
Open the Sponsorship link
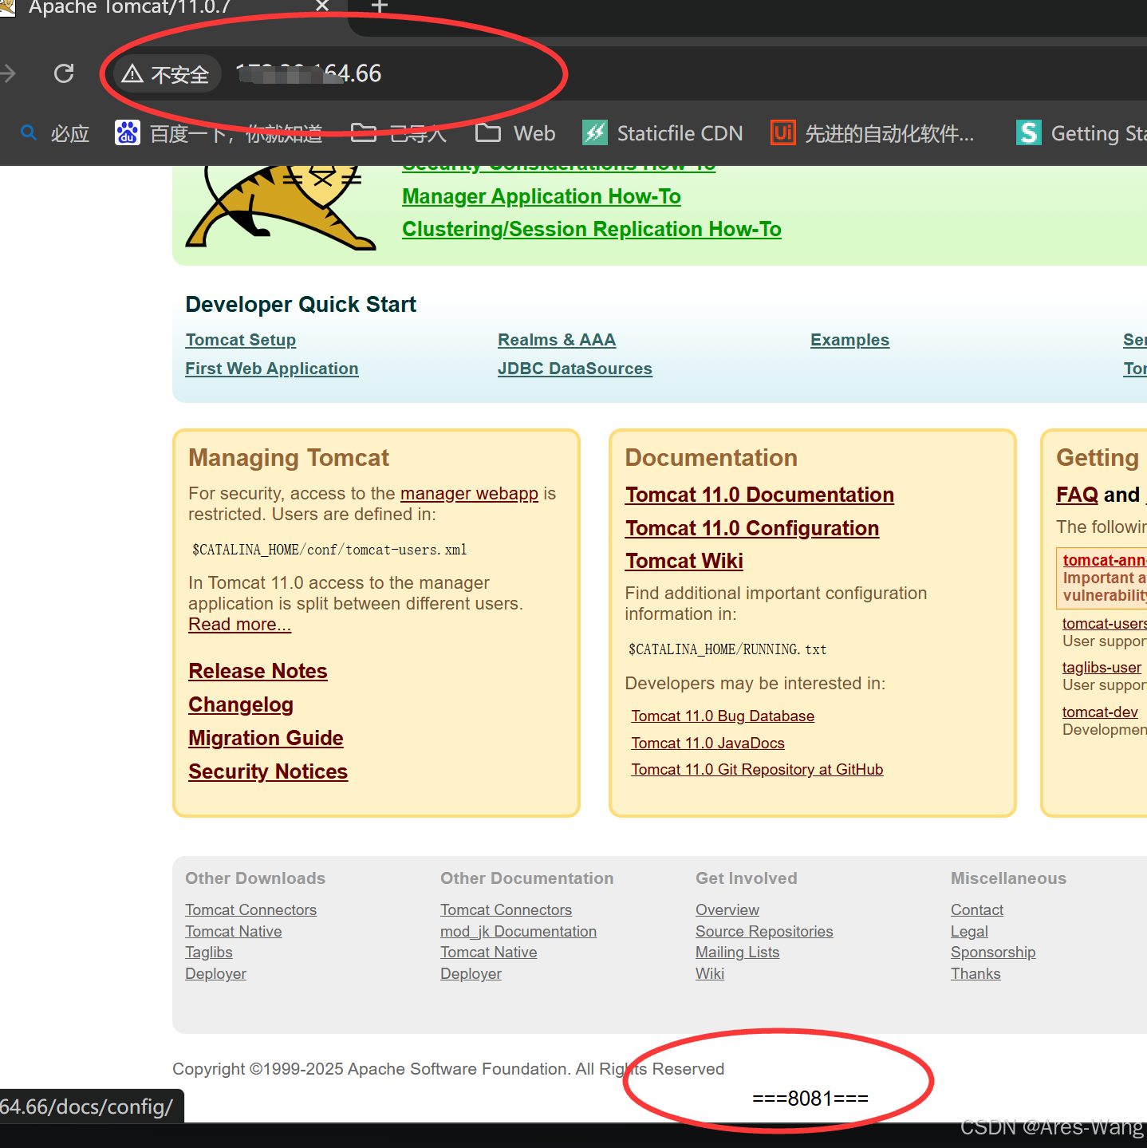click(x=993, y=953)
